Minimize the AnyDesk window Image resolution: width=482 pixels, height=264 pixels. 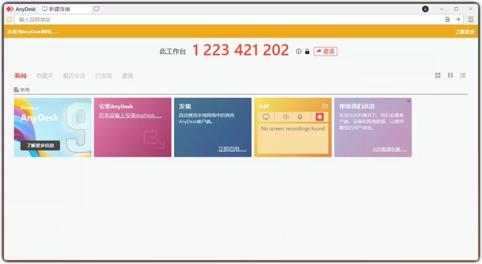[442, 9]
